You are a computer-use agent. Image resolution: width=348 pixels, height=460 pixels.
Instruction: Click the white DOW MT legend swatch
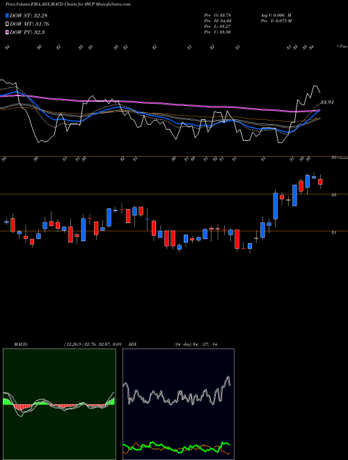(x=8, y=24)
